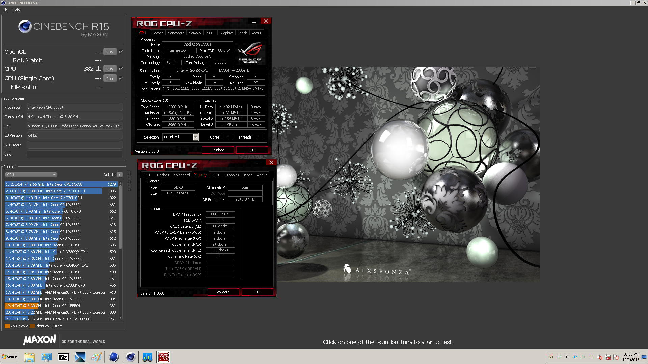Run the OpenGL benchmark
This screenshot has height=364, width=648.
(x=110, y=52)
